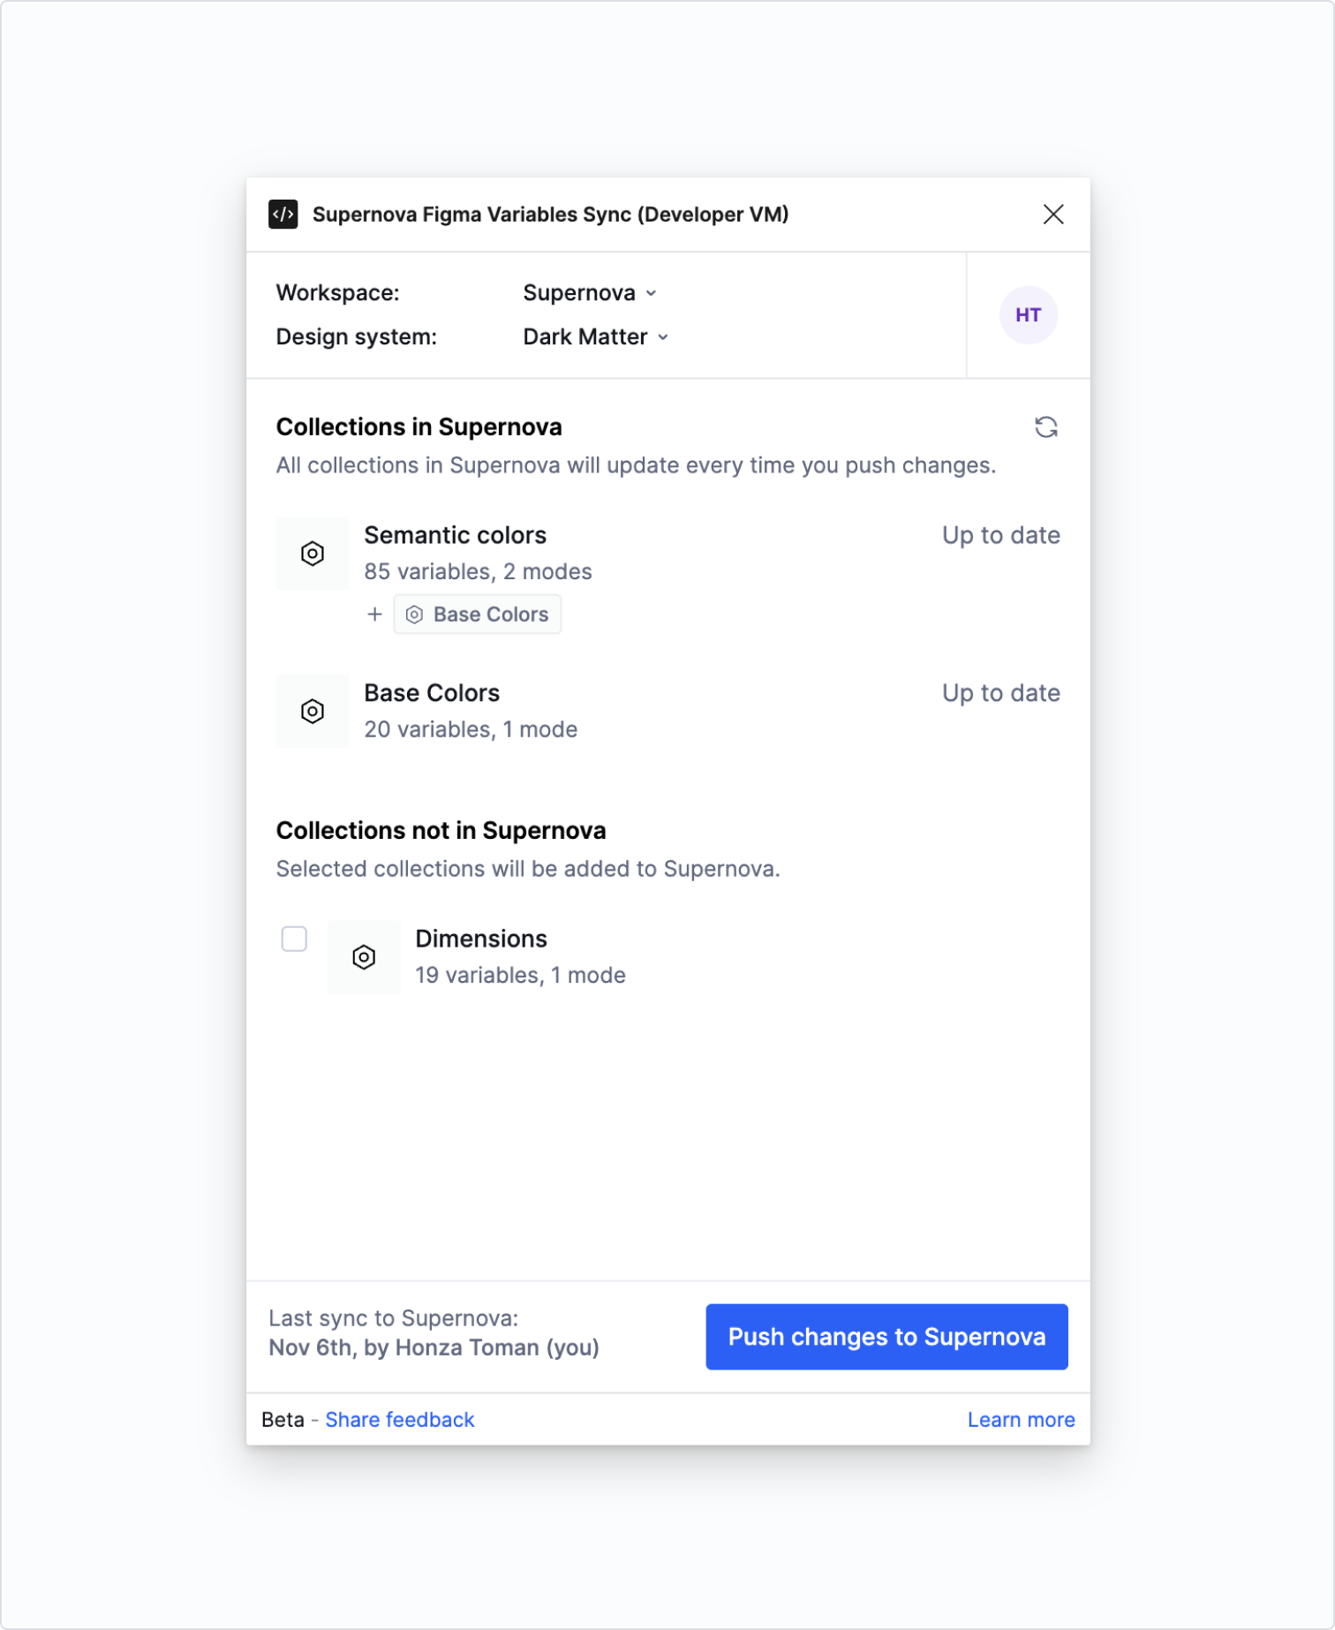The height and width of the screenshot is (1630, 1335).
Task: Click the plus icon under Semantic colors
Action: tap(374, 615)
